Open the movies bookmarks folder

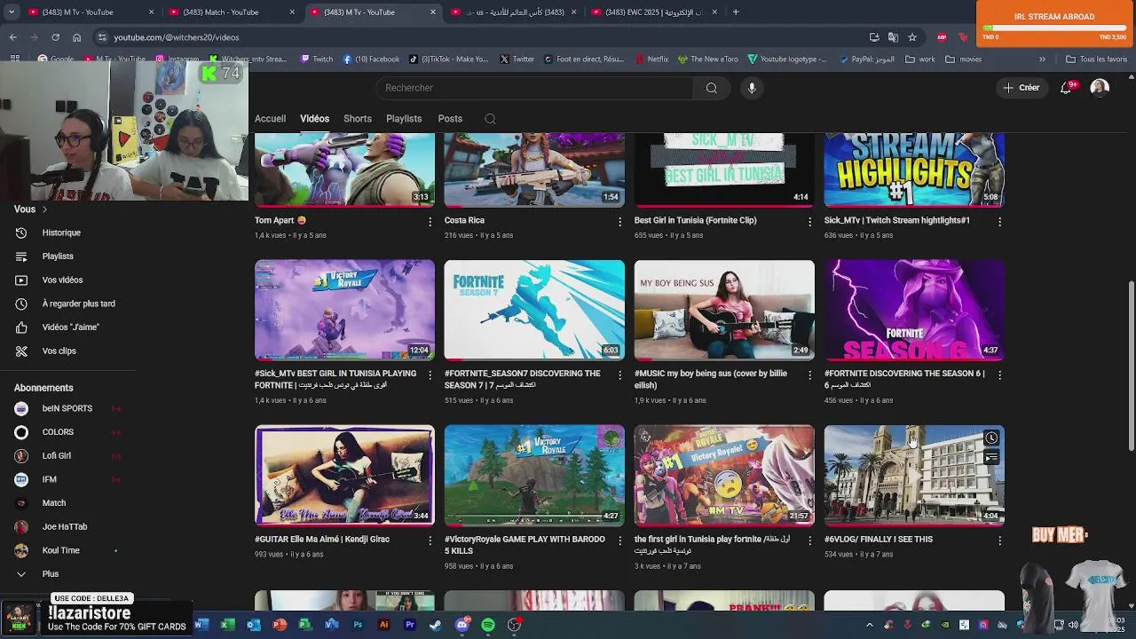click(963, 59)
